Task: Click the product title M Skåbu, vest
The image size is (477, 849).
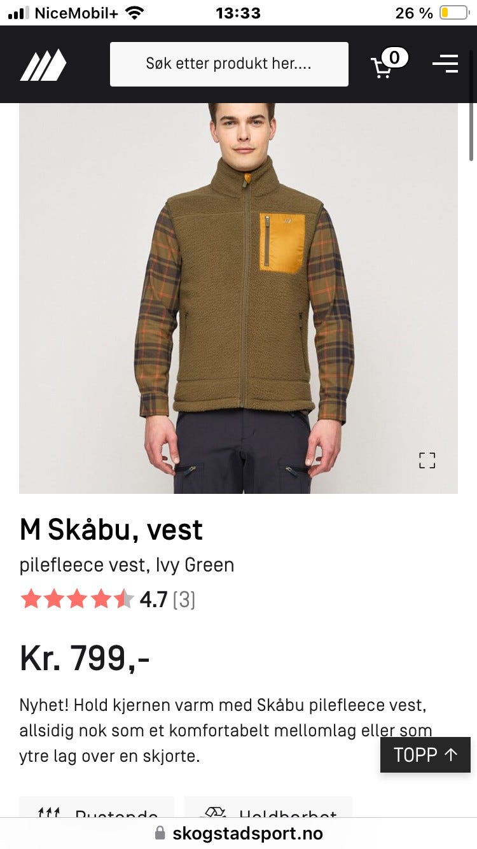Action: 111,530
